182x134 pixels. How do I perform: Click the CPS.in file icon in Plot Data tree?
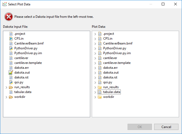pos(100,39)
